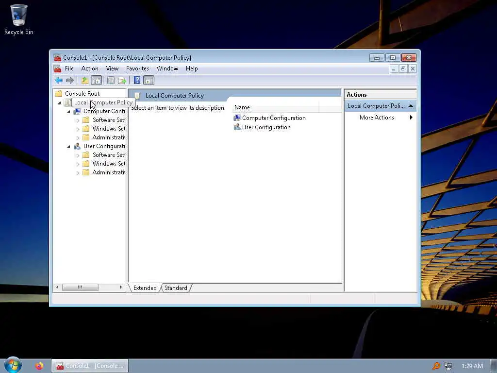This screenshot has width=497, height=373.
Task: Open the Recycle Bin desktop icon
Action: tap(19, 19)
